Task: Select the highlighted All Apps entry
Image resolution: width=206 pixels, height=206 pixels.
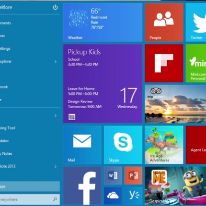Action: [x=30, y=186]
